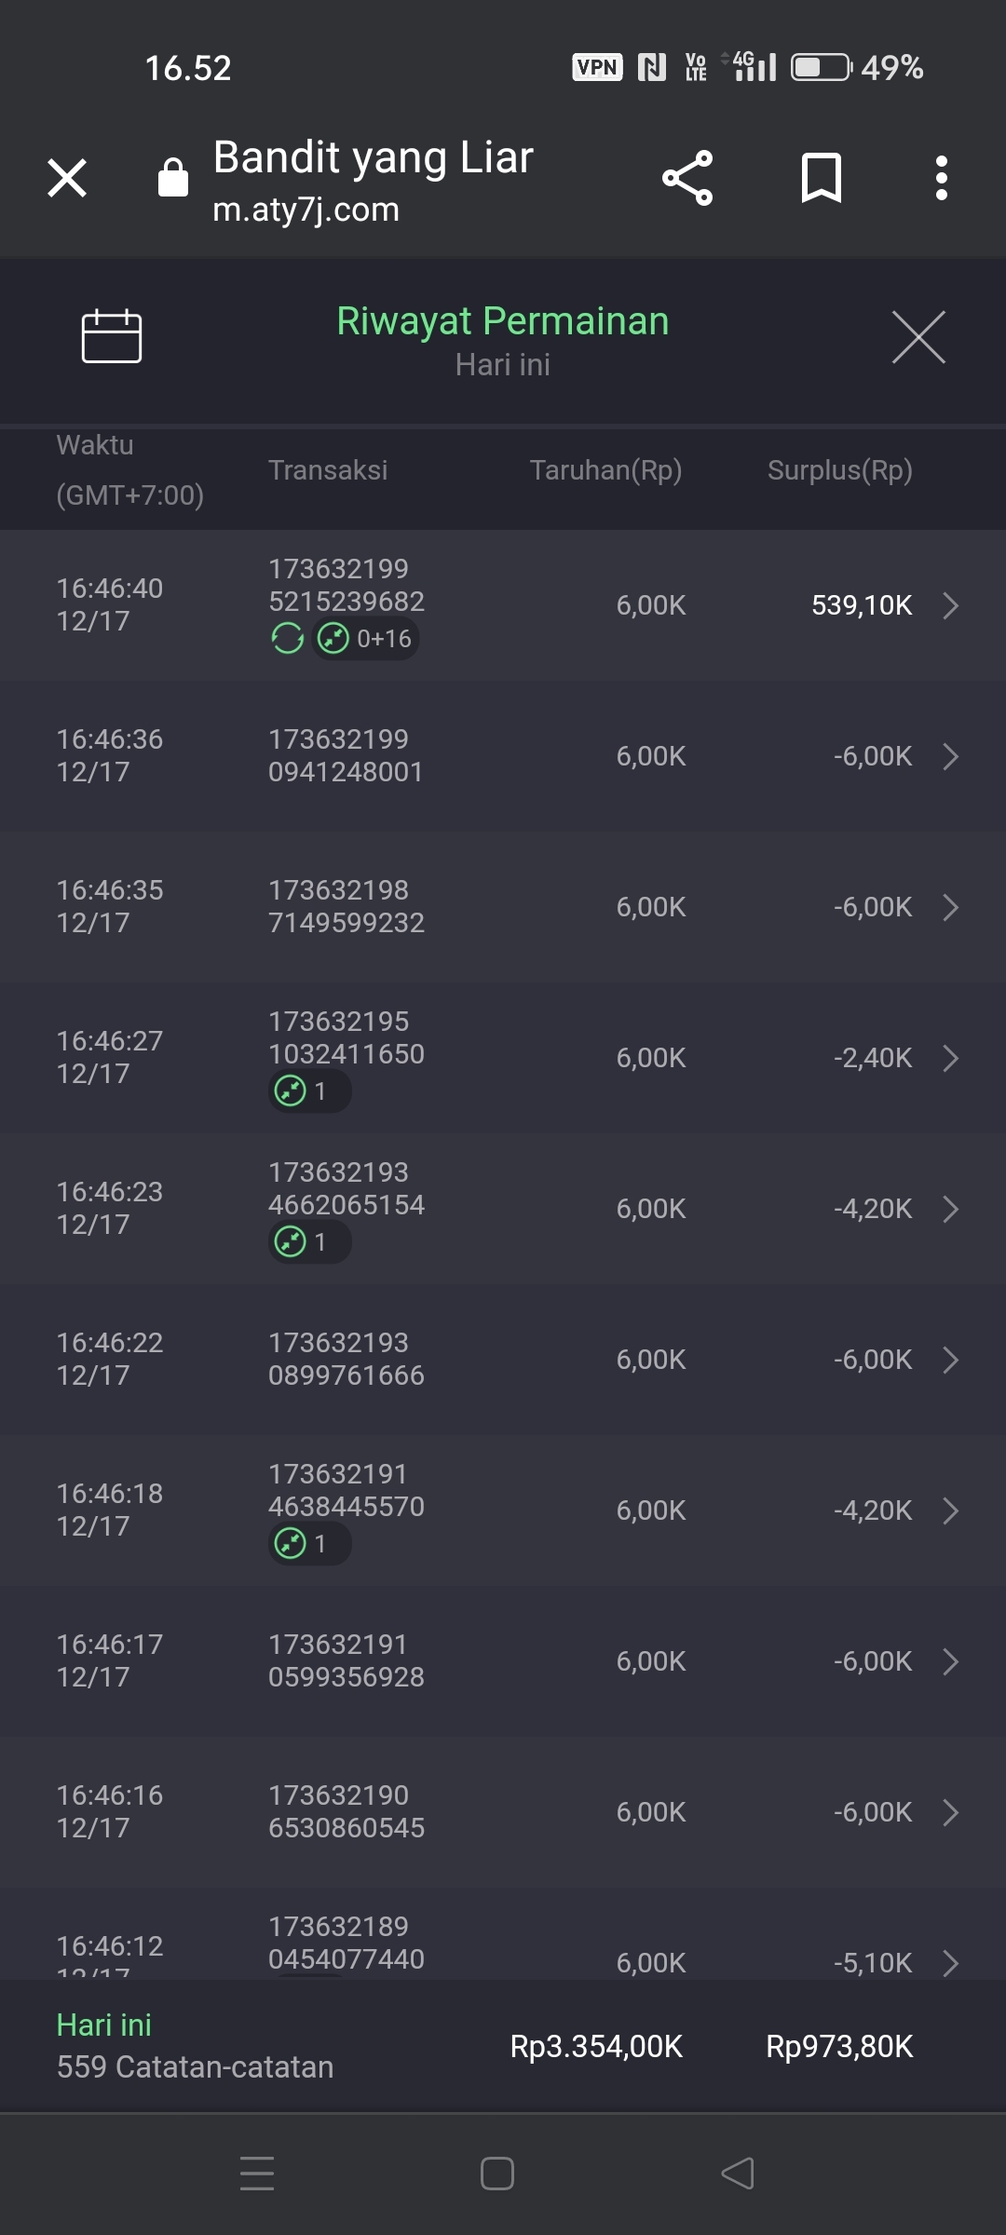Screen dimensions: 1006x2235
Task: Close the browser tab with X icon
Action: click(67, 178)
